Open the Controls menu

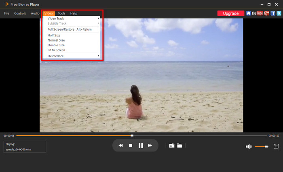point(20,13)
